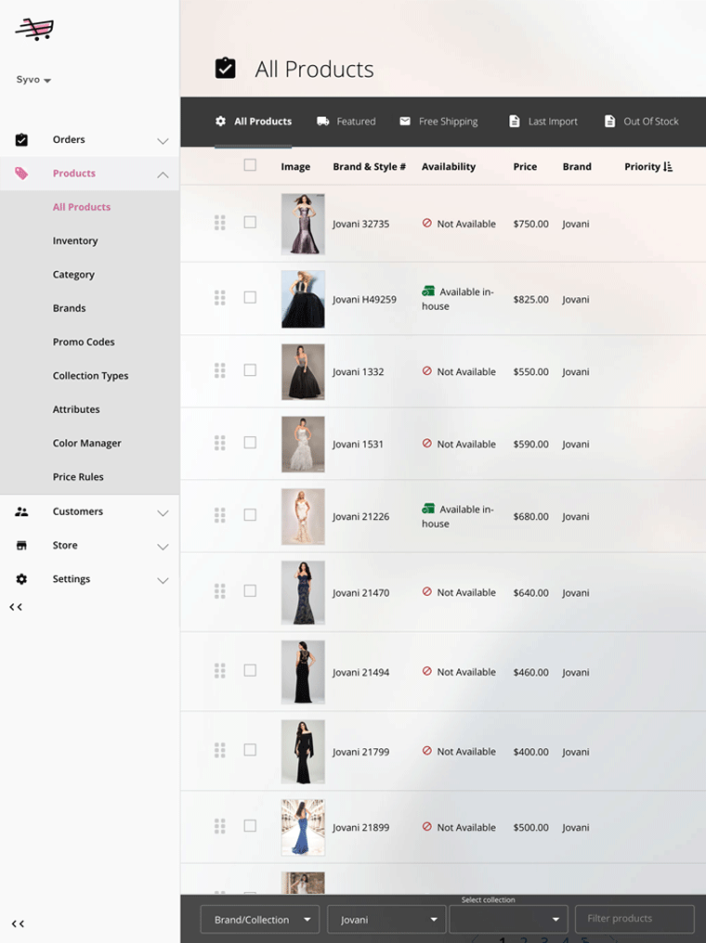Image resolution: width=706 pixels, height=943 pixels.
Task: Click the drag handle for Jovani 21226
Action: click(x=219, y=515)
